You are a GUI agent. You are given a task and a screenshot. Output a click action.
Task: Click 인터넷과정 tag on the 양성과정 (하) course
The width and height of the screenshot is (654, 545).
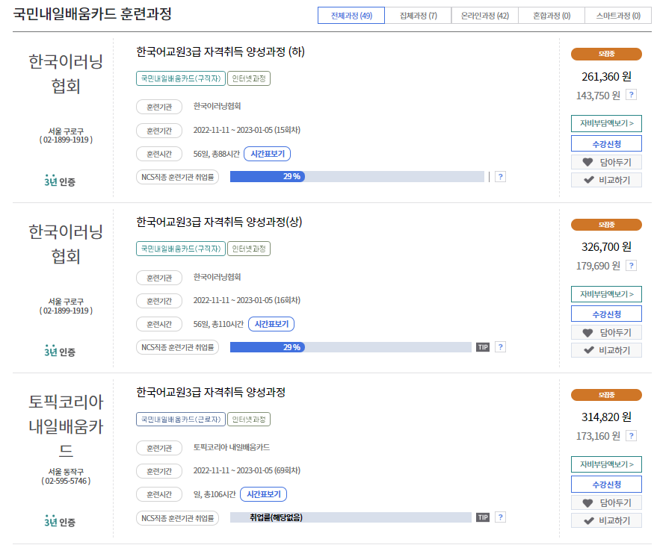click(249, 78)
